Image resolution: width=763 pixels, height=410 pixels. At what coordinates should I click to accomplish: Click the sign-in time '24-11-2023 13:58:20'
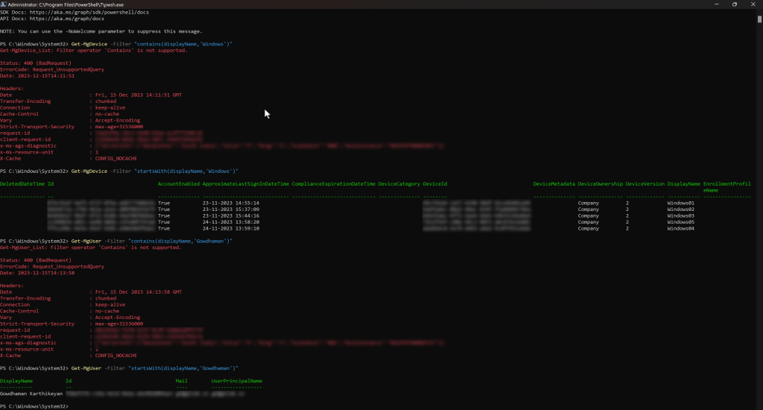(x=231, y=222)
